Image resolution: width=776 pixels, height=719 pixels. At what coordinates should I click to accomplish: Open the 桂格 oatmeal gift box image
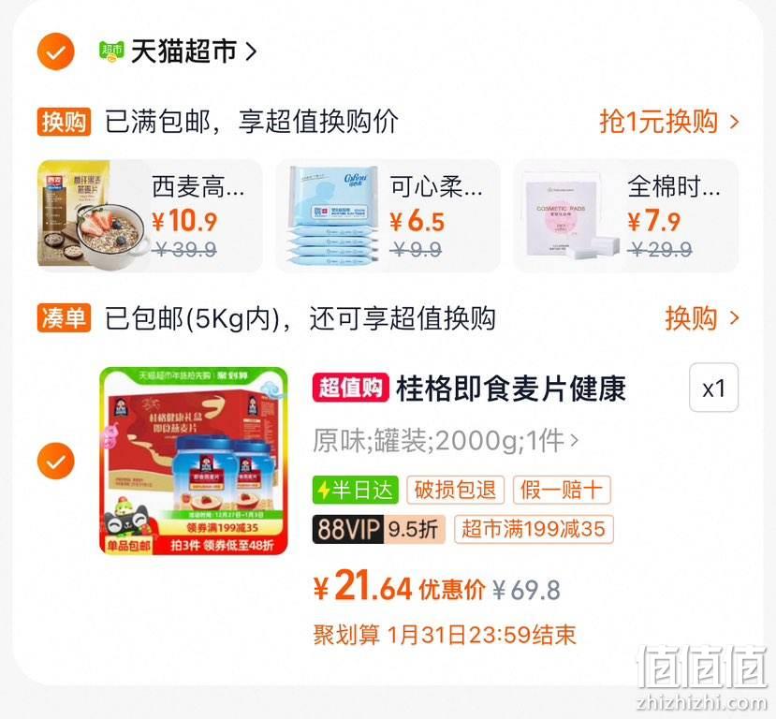(194, 461)
